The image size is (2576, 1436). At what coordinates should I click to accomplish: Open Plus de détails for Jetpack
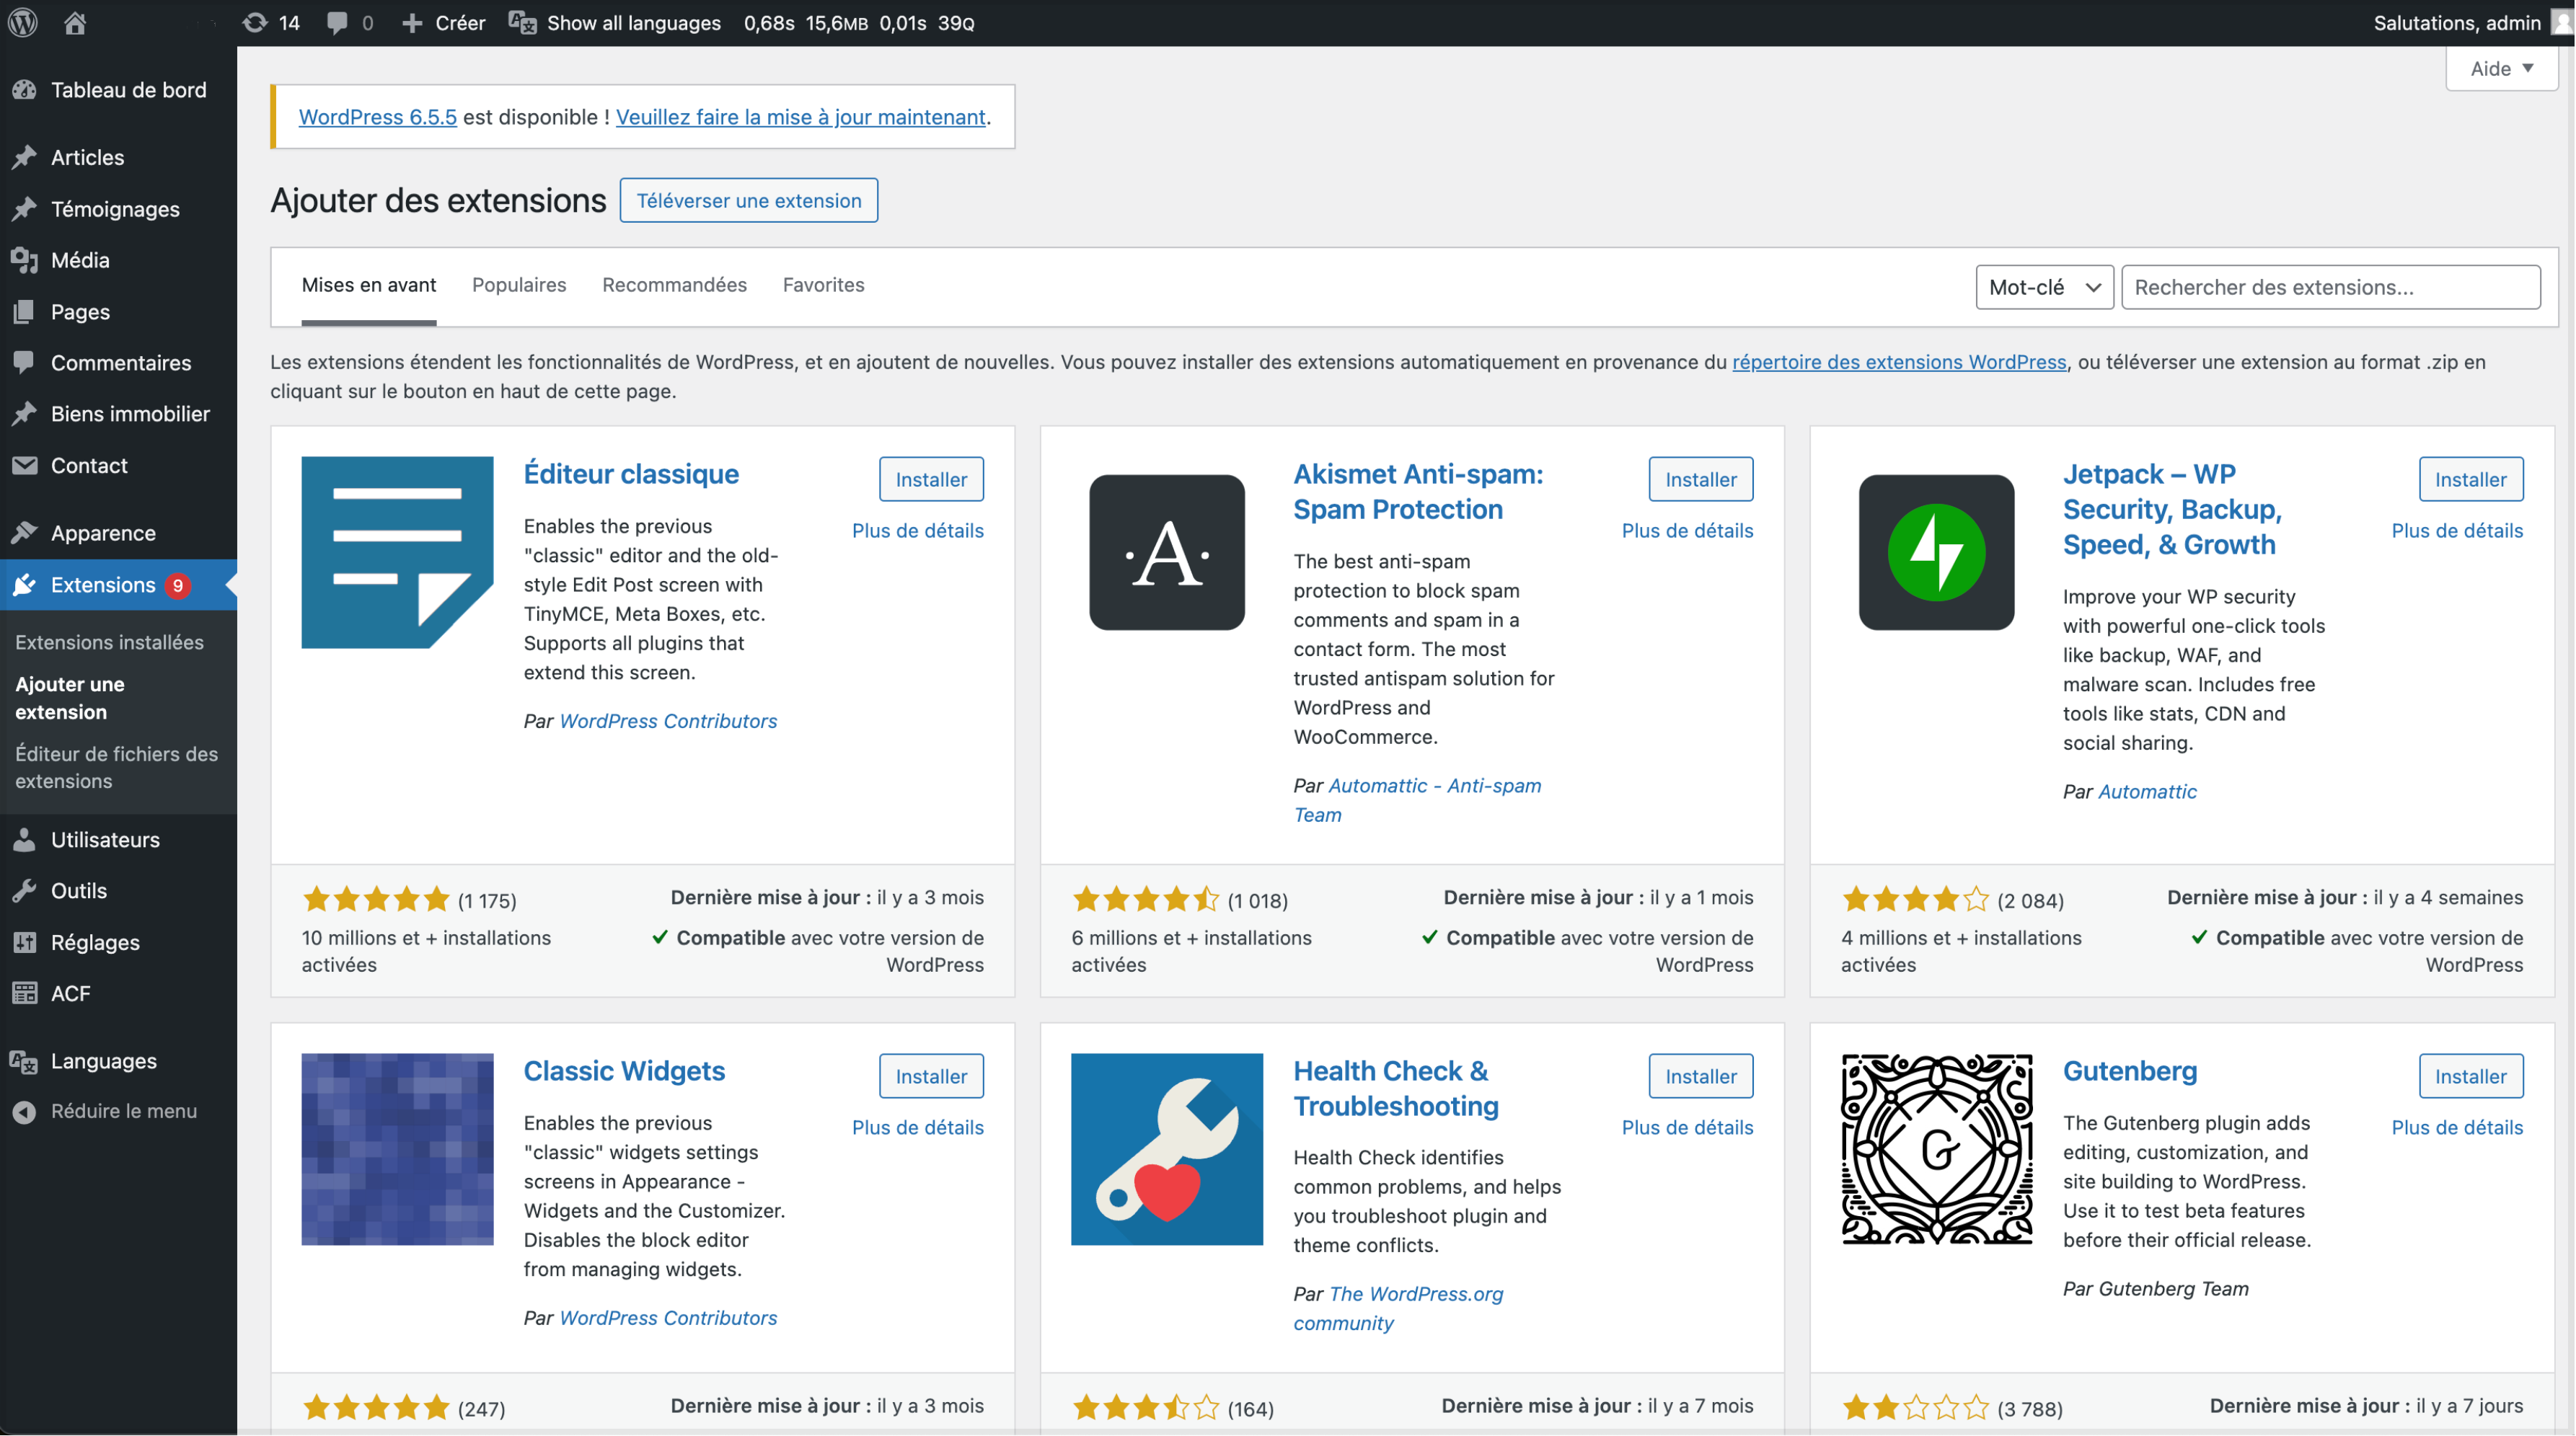coord(2456,530)
